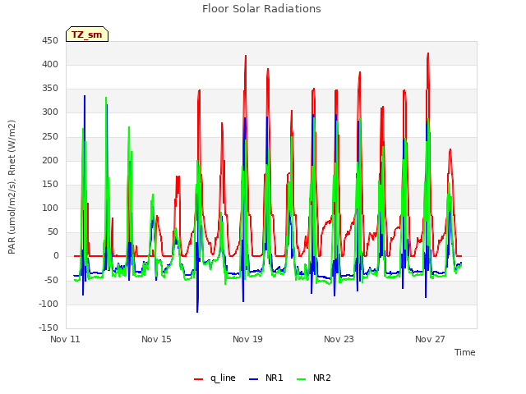The width and height of the screenshot is (526, 394).
Task: Click the 300 y-axis tick label
Action: (x=50, y=112)
